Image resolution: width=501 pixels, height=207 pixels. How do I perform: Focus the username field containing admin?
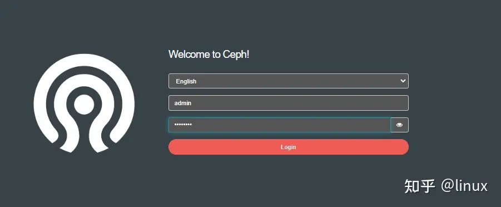click(x=289, y=103)
